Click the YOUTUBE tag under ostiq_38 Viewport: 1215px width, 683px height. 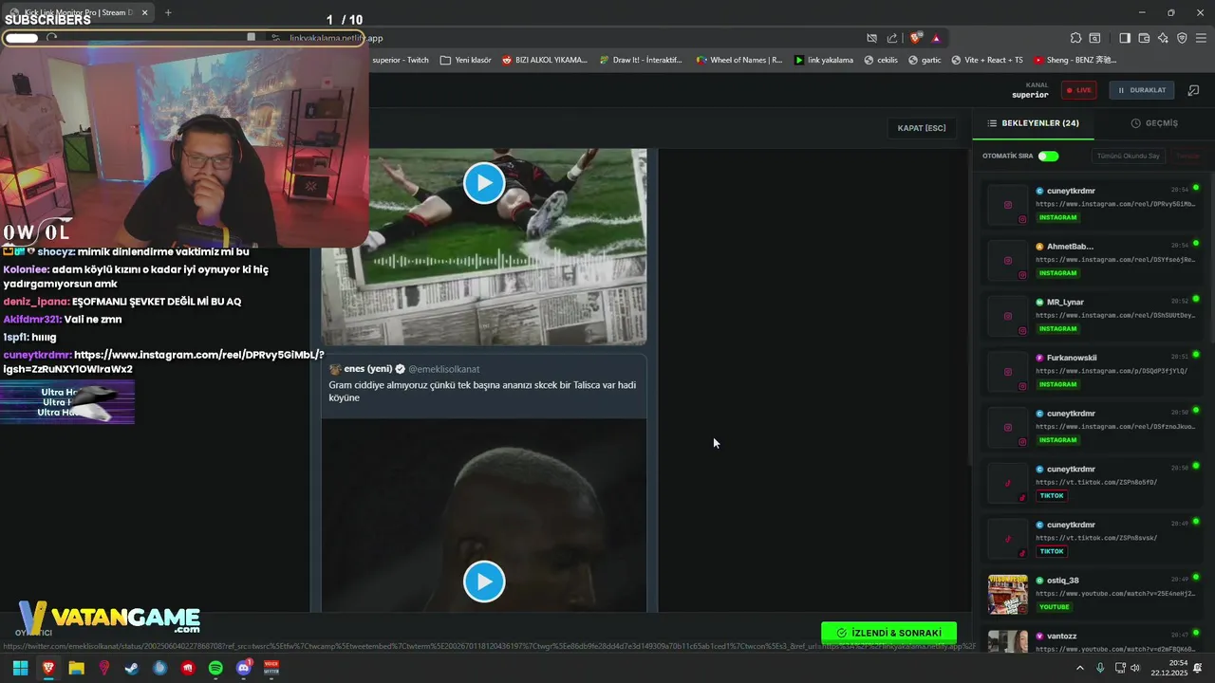coord(1055,607)
